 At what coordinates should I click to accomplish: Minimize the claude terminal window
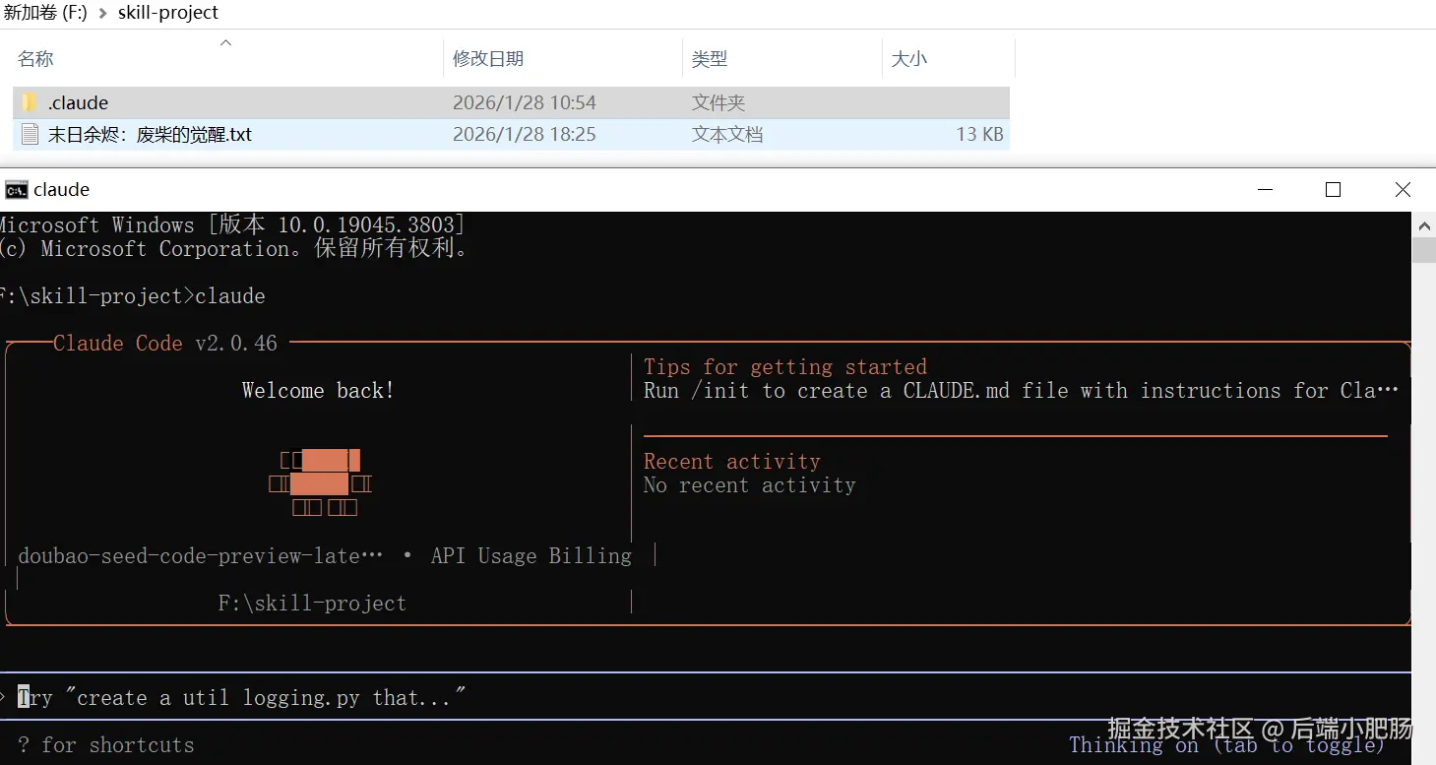(x=1264, y=190)
